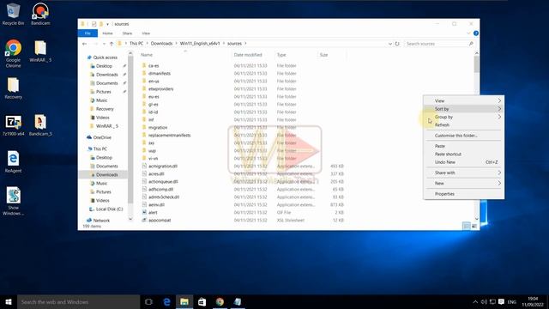This screenshot has height=309, width=549.
Task: Refresh the address bar location
Action: (397, 44)
